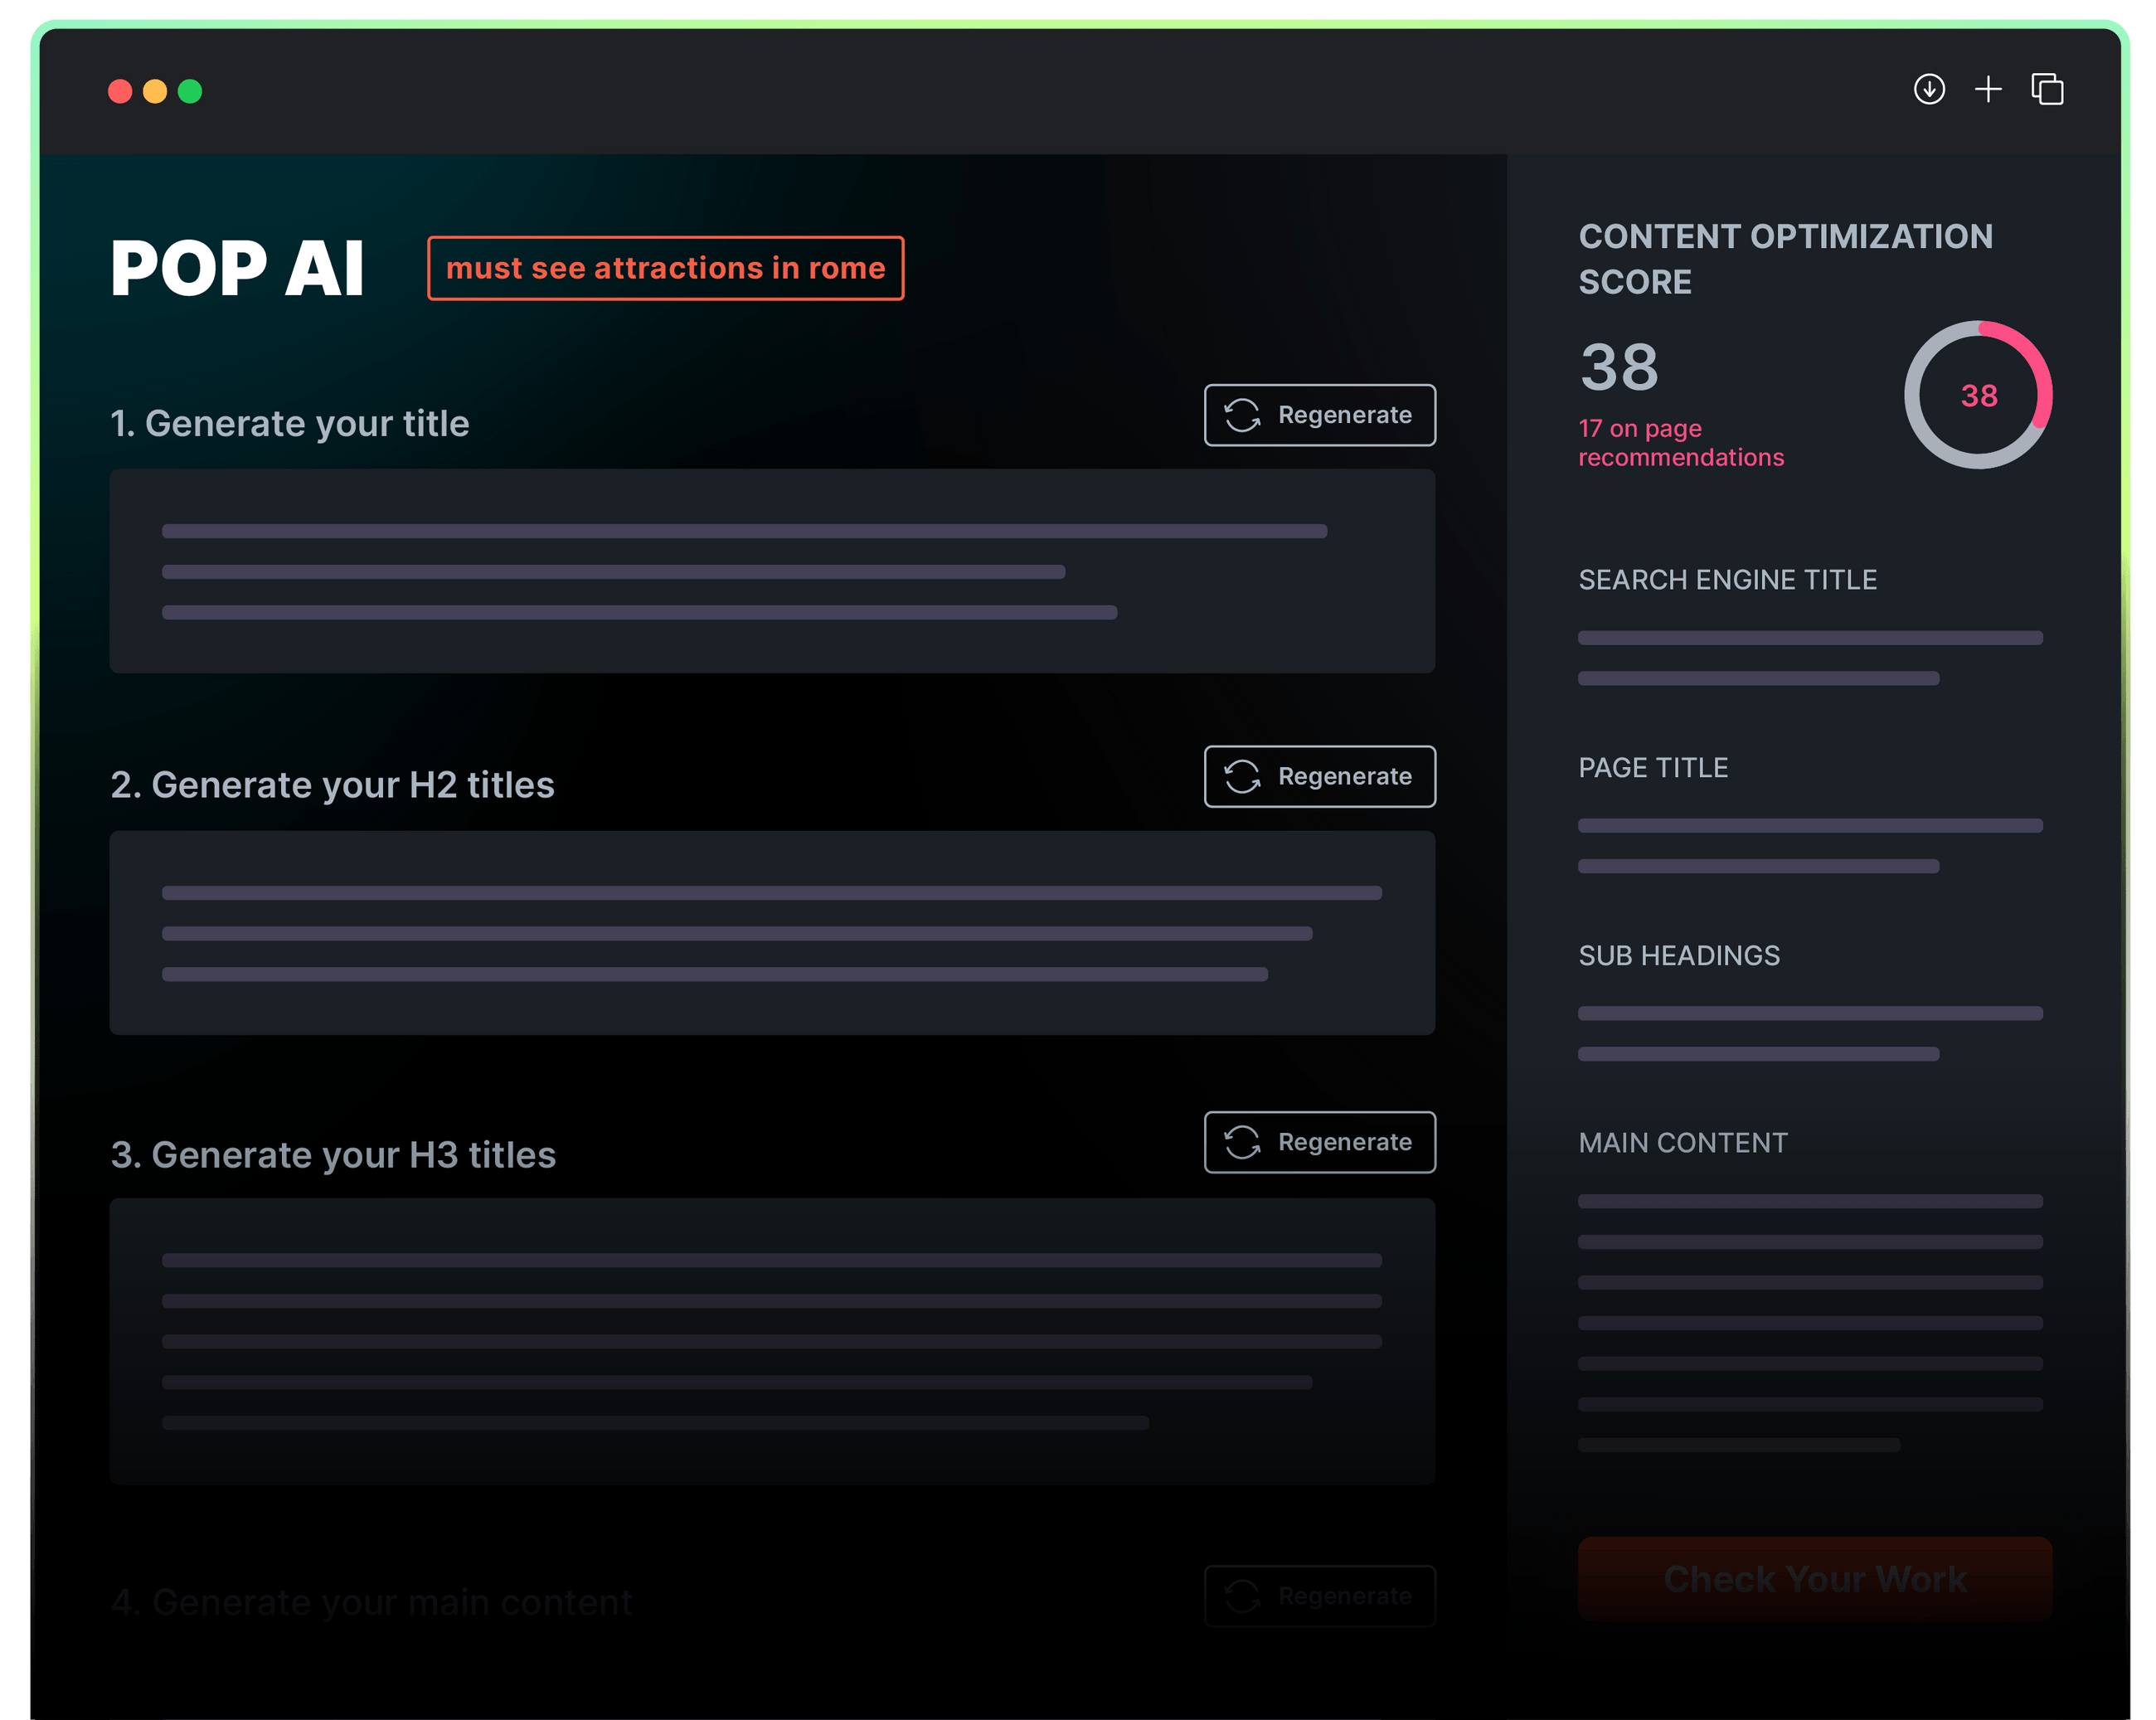Click the refresh icon beside H2 titles Regenerate

[1243, 776]
